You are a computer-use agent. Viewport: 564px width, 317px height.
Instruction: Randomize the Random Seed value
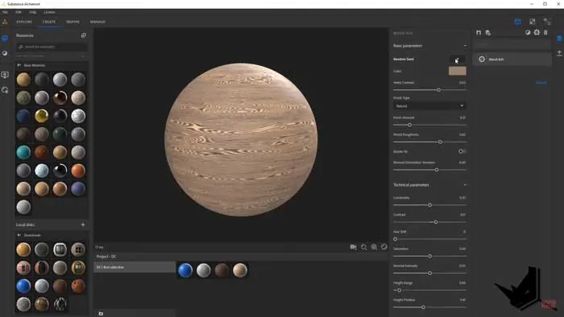click(x=458, y=60)
